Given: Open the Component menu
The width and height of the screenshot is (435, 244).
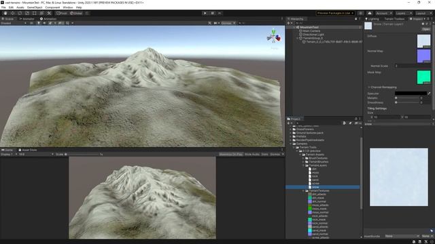Looking at the screenshot, I should pos(52,7).
